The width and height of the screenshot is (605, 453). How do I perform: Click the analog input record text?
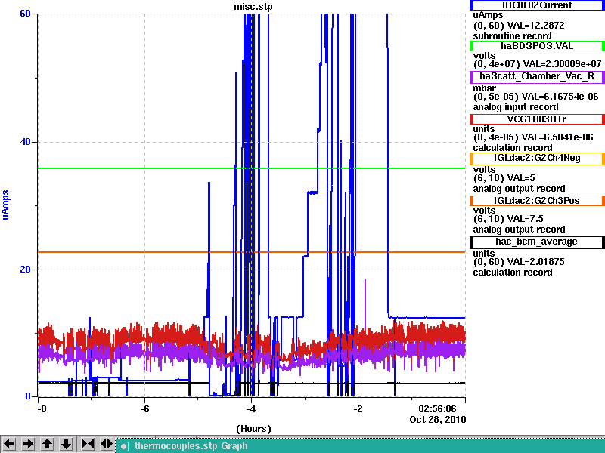point(516,107)
